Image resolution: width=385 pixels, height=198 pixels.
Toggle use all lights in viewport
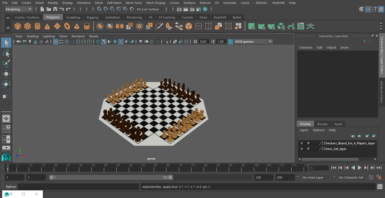point(126,42)
